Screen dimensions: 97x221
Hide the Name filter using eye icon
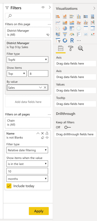pos(47,138)
